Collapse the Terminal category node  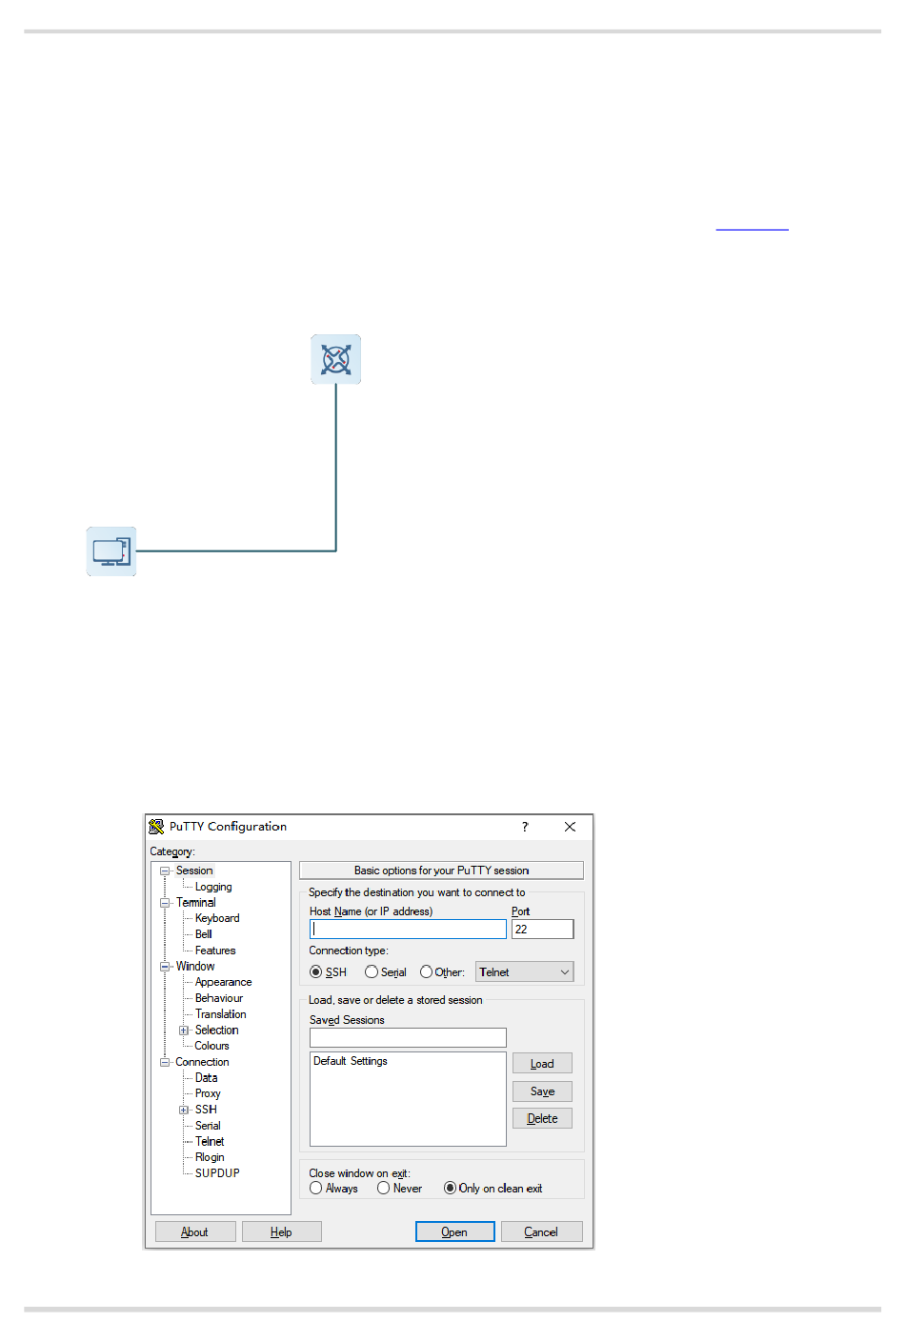(165, 903)
